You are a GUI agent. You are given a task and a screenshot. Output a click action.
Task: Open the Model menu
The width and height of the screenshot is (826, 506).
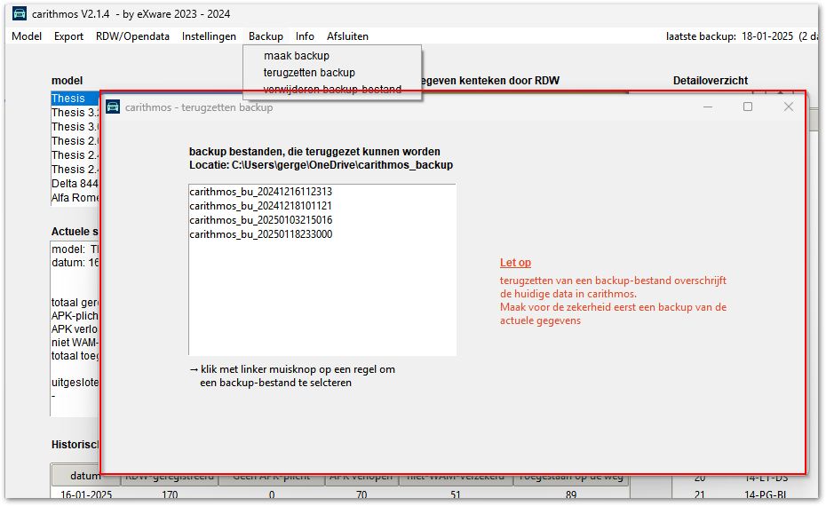pos(27,36)
